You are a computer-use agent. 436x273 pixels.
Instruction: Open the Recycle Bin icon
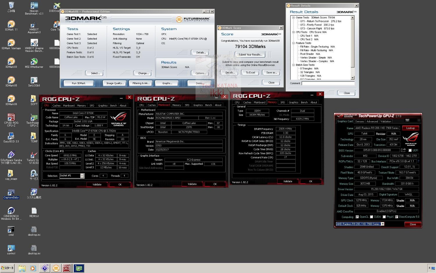tap(11, 7)
